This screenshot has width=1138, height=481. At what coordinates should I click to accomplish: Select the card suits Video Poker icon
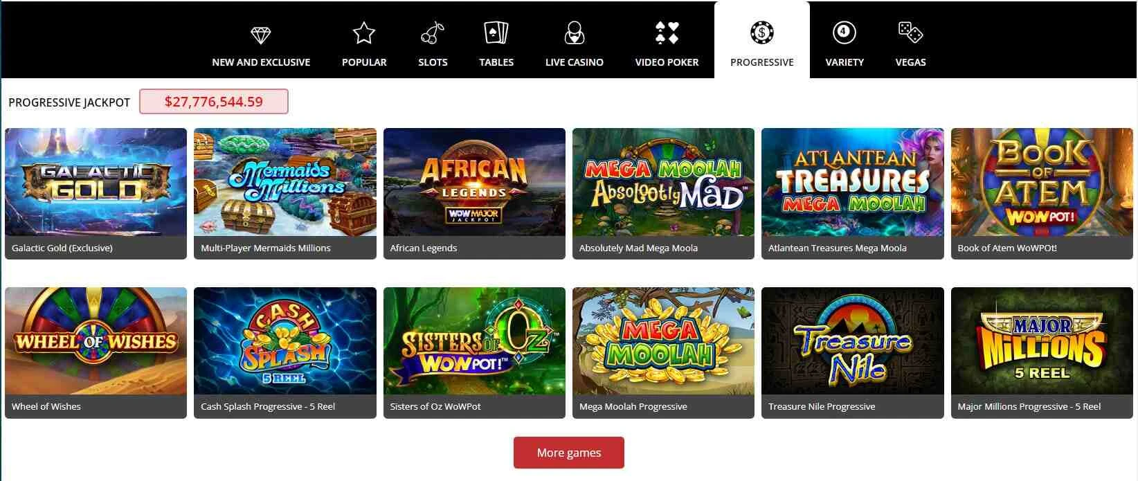click(x=667, y=33)
